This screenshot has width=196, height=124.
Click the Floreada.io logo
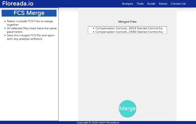pos(18,4)
